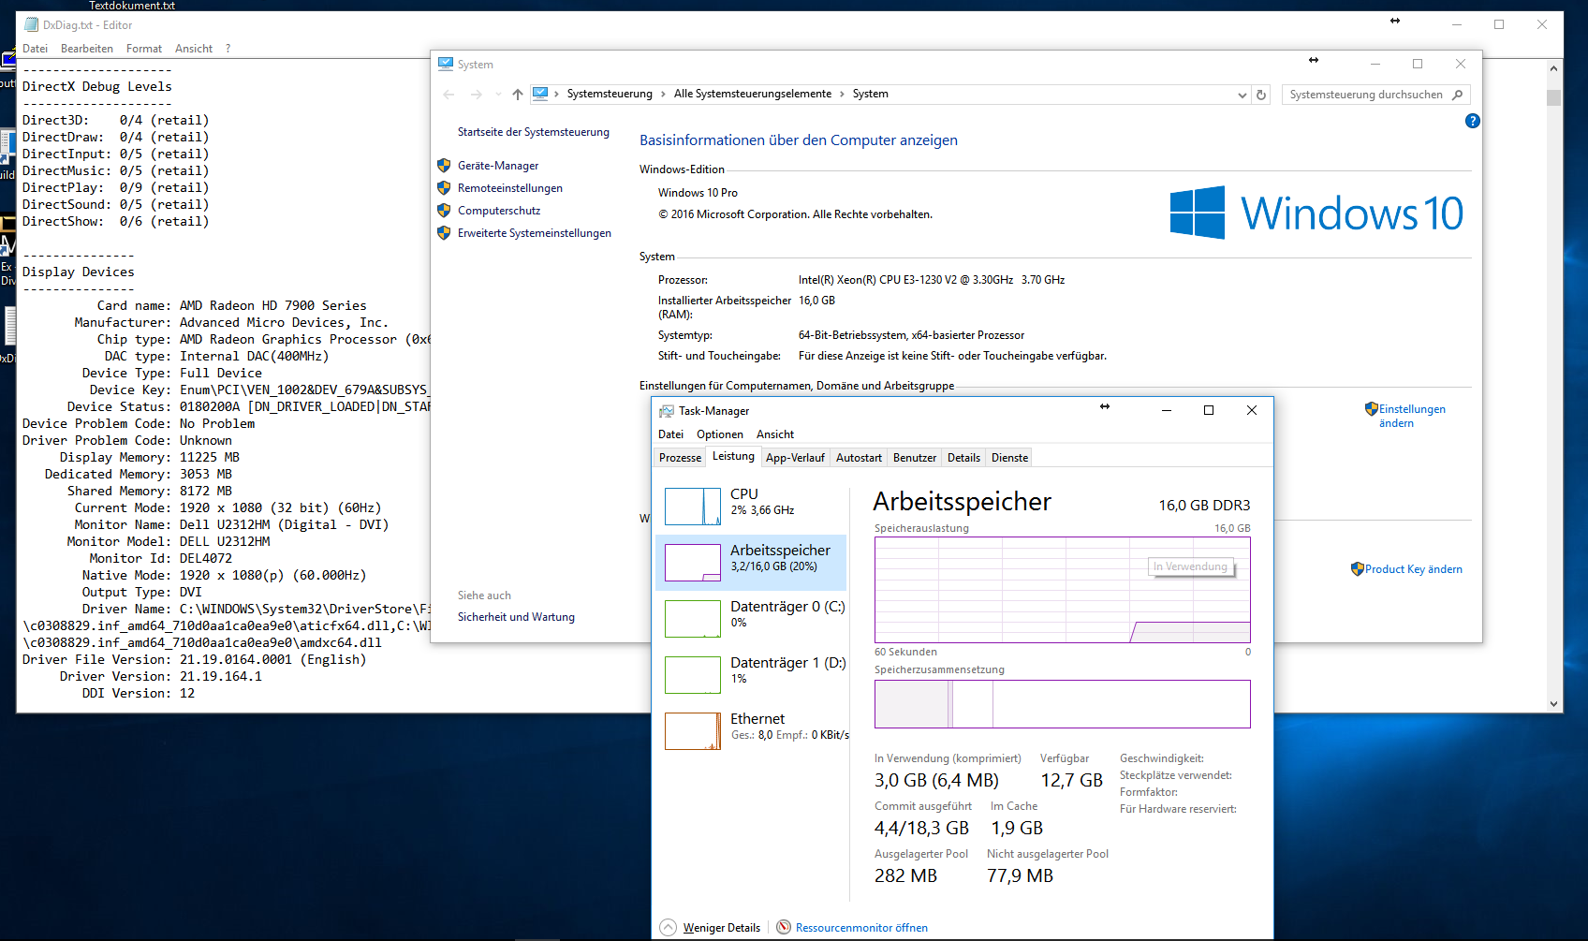Open the recent locations dropdown arrow
The width and height of the screenshot is (1588, 941).
pos(498,95)
